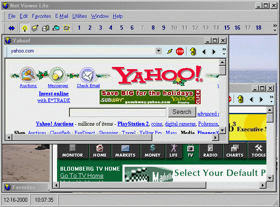
Task: Click the Messenger smiley icon
Action: click(x=57, y=75)
